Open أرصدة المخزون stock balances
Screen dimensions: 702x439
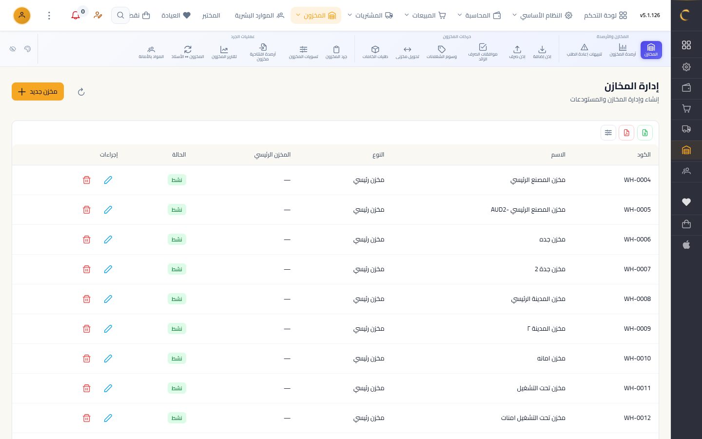[x=623, y=50]
